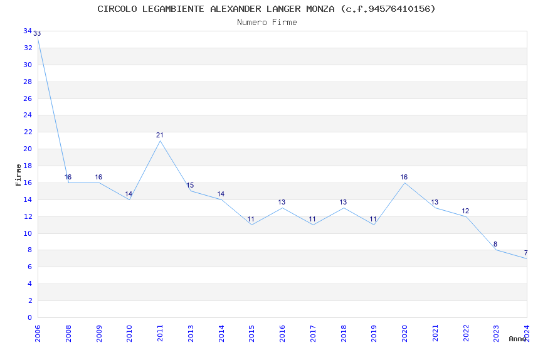The image size is (533, 345).
Task: Click the 2023 data point labeled 8
Action: [496, 250]
